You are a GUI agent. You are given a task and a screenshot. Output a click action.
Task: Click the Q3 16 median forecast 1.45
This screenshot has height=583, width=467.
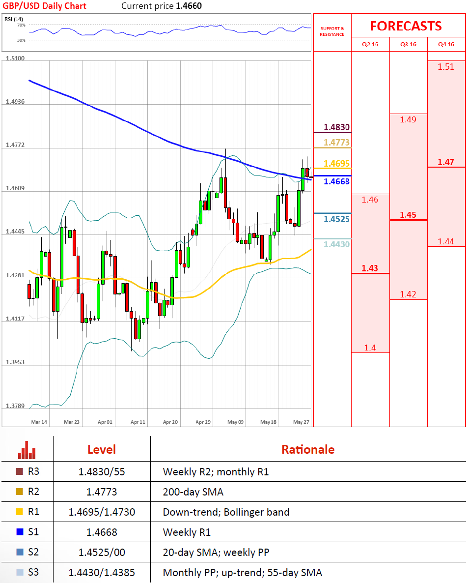pyautogui.click(x=408, y=215)
